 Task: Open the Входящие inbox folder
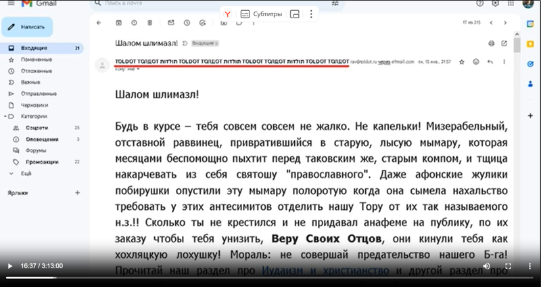pos(42,48)
